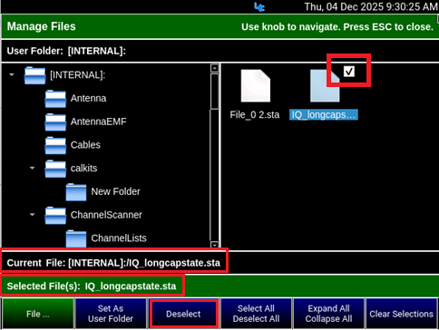Click the "ChannelScanner" tree label
This screenshot has height=330, width=439.
tap(106, 215)
